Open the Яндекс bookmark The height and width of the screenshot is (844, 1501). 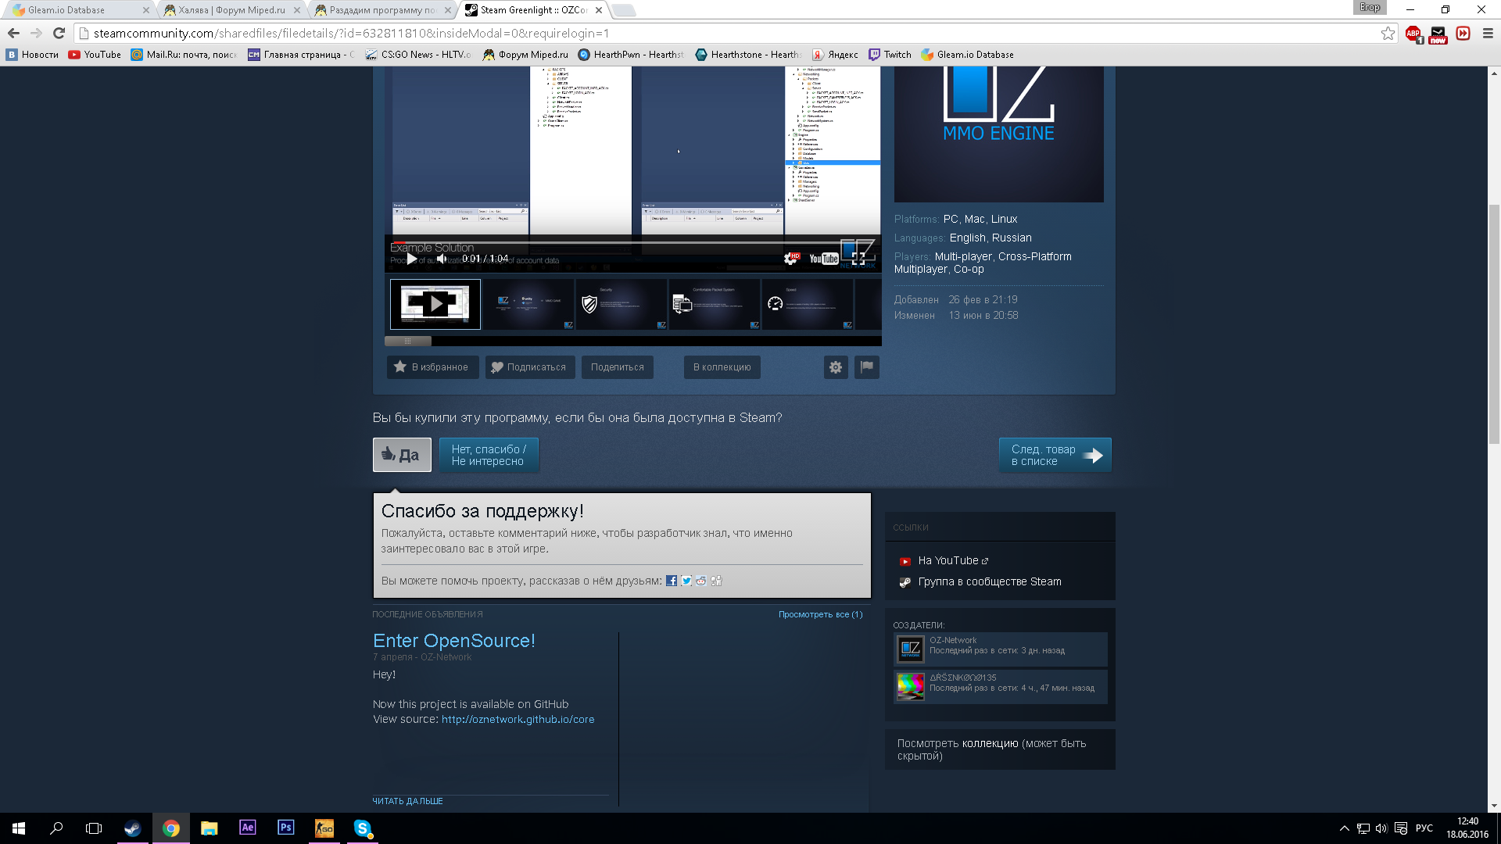(x=835, y=55)
